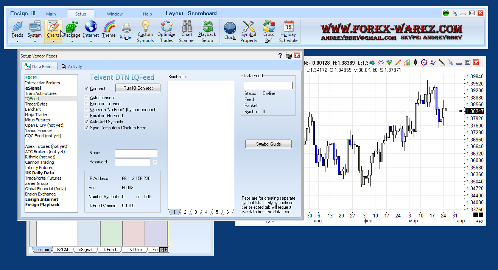Click the candlestick icon in chart toolbar
This screenshot has width=498, height=270.
click(416, 62)
